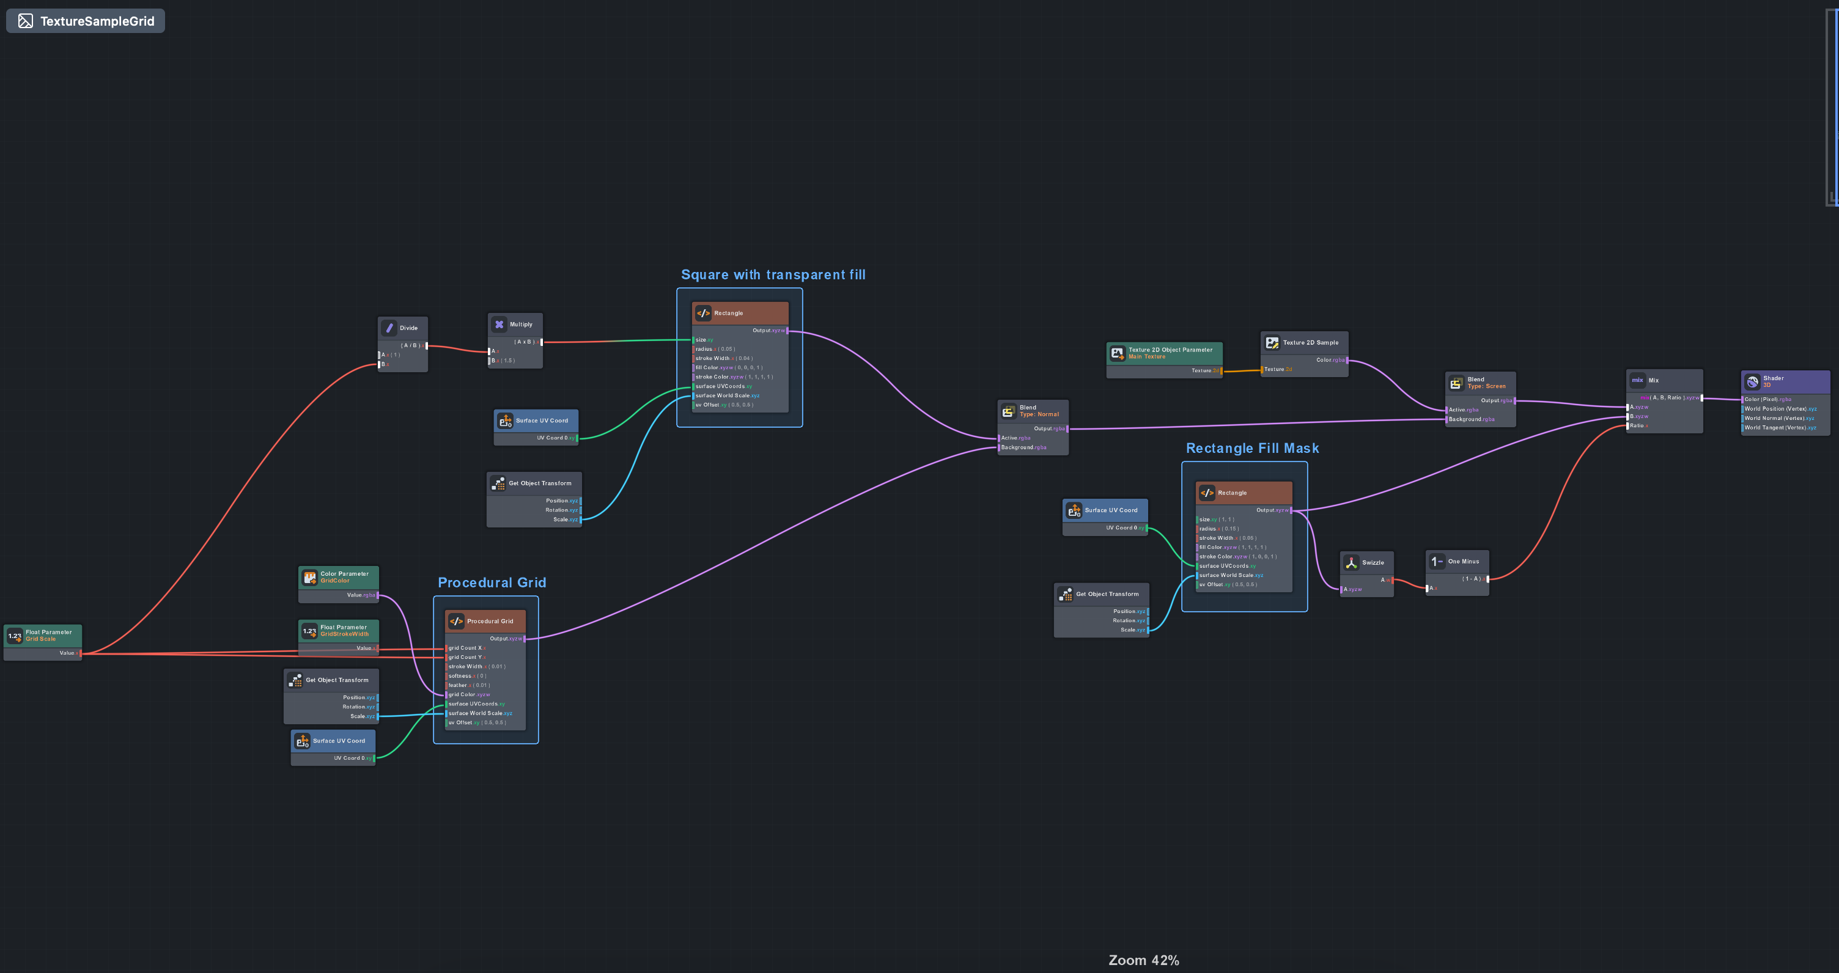Click the Multiply node cross icon

pos(499,325)
